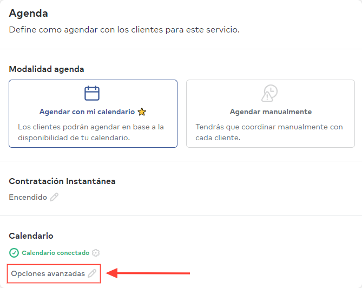Click the Calendario section heading
This screenshot has height=288, width=362.
point(31,236)
